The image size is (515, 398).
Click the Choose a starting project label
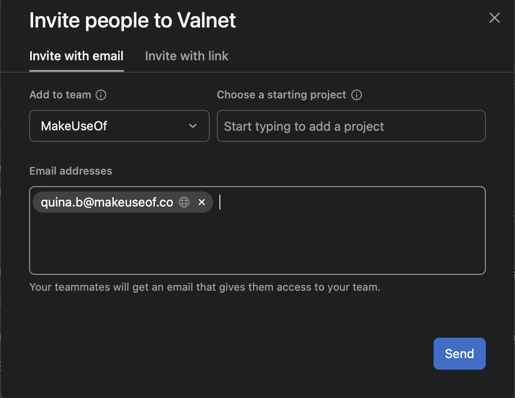tap(281, 95)
